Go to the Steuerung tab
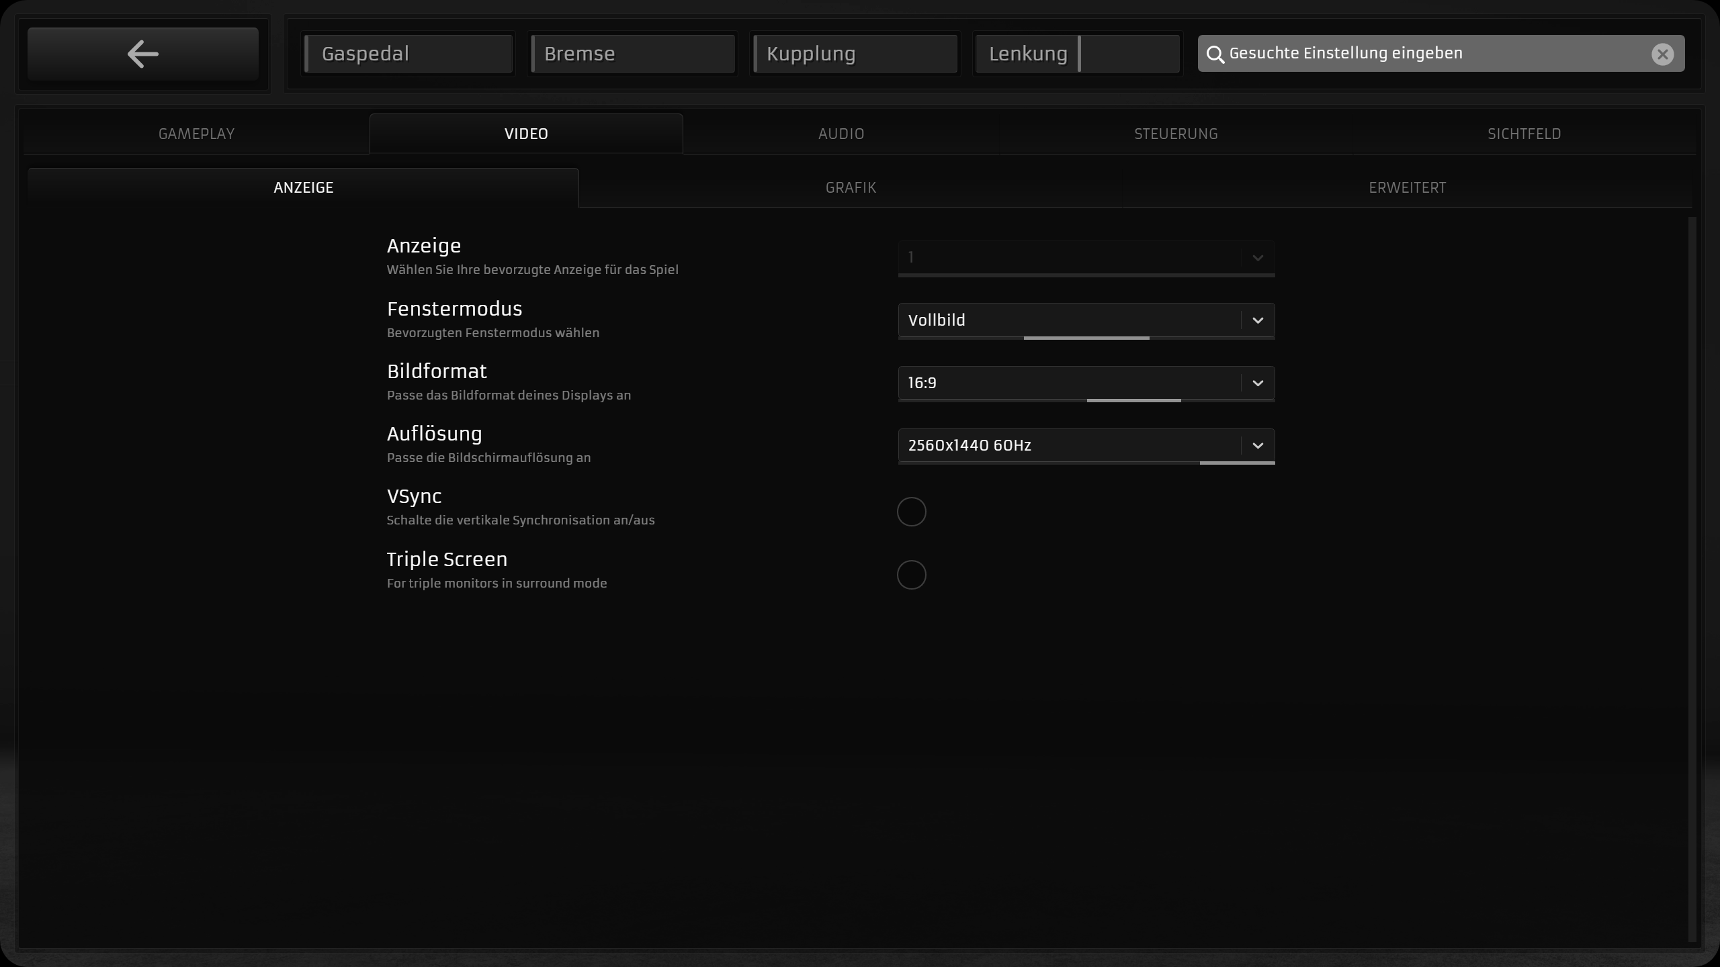Image resolution: width=1720 pixels, height=967 pixels. (1175, 134)
